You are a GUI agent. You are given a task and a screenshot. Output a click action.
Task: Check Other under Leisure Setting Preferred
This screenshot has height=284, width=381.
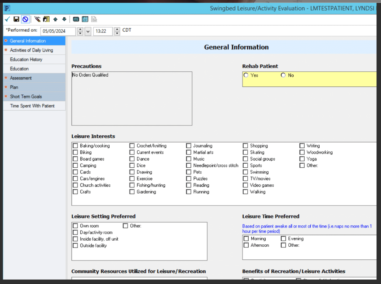coord(126,226)
